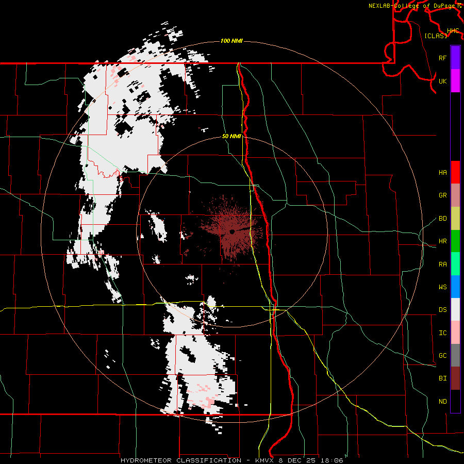Screen dimensions: 464x464
Task: Click the [CLAS] units label
Action: tap(436, 36)
